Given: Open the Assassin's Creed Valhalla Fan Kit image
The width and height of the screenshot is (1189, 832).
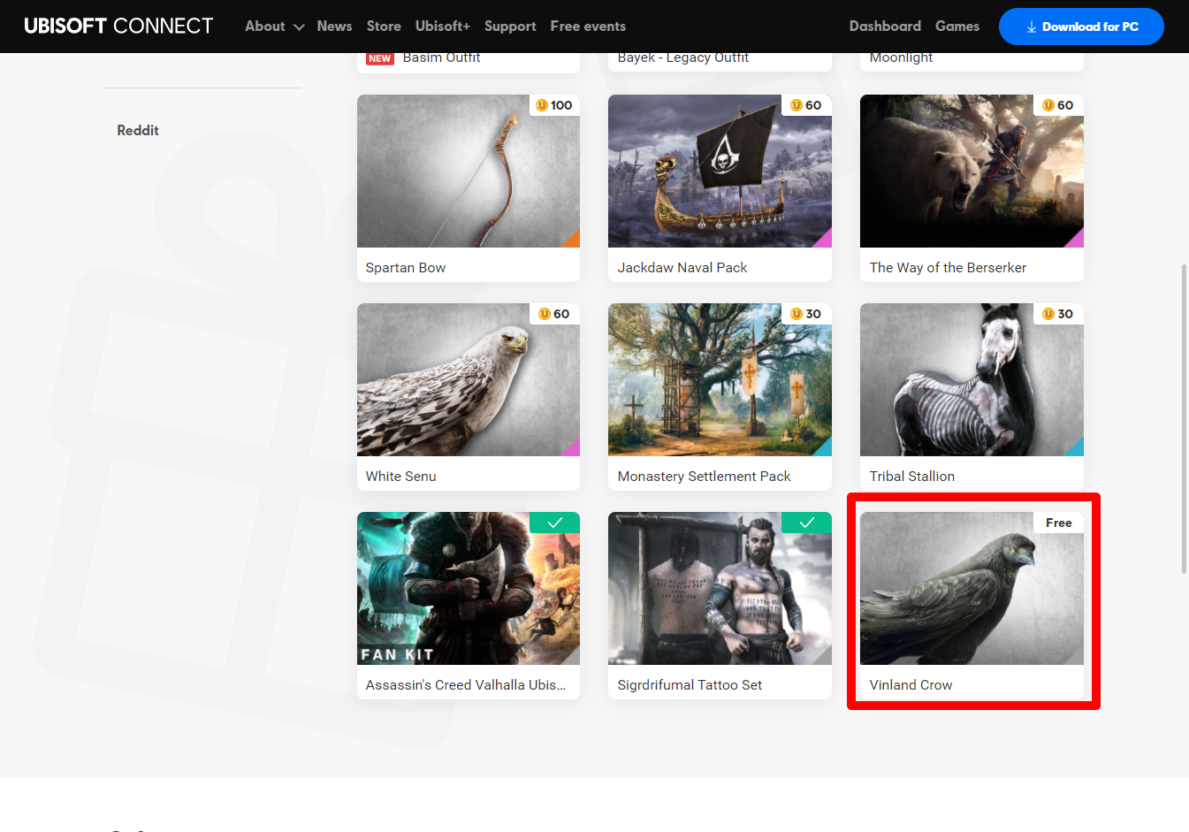Looking at the screenshot, I should pos(469,589).
